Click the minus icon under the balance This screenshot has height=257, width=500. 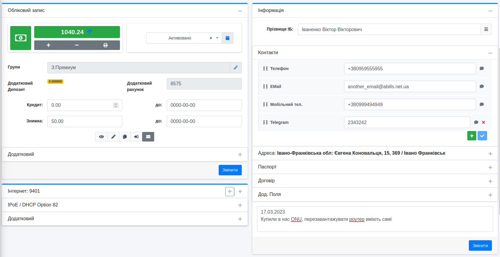tap(77, 45)
